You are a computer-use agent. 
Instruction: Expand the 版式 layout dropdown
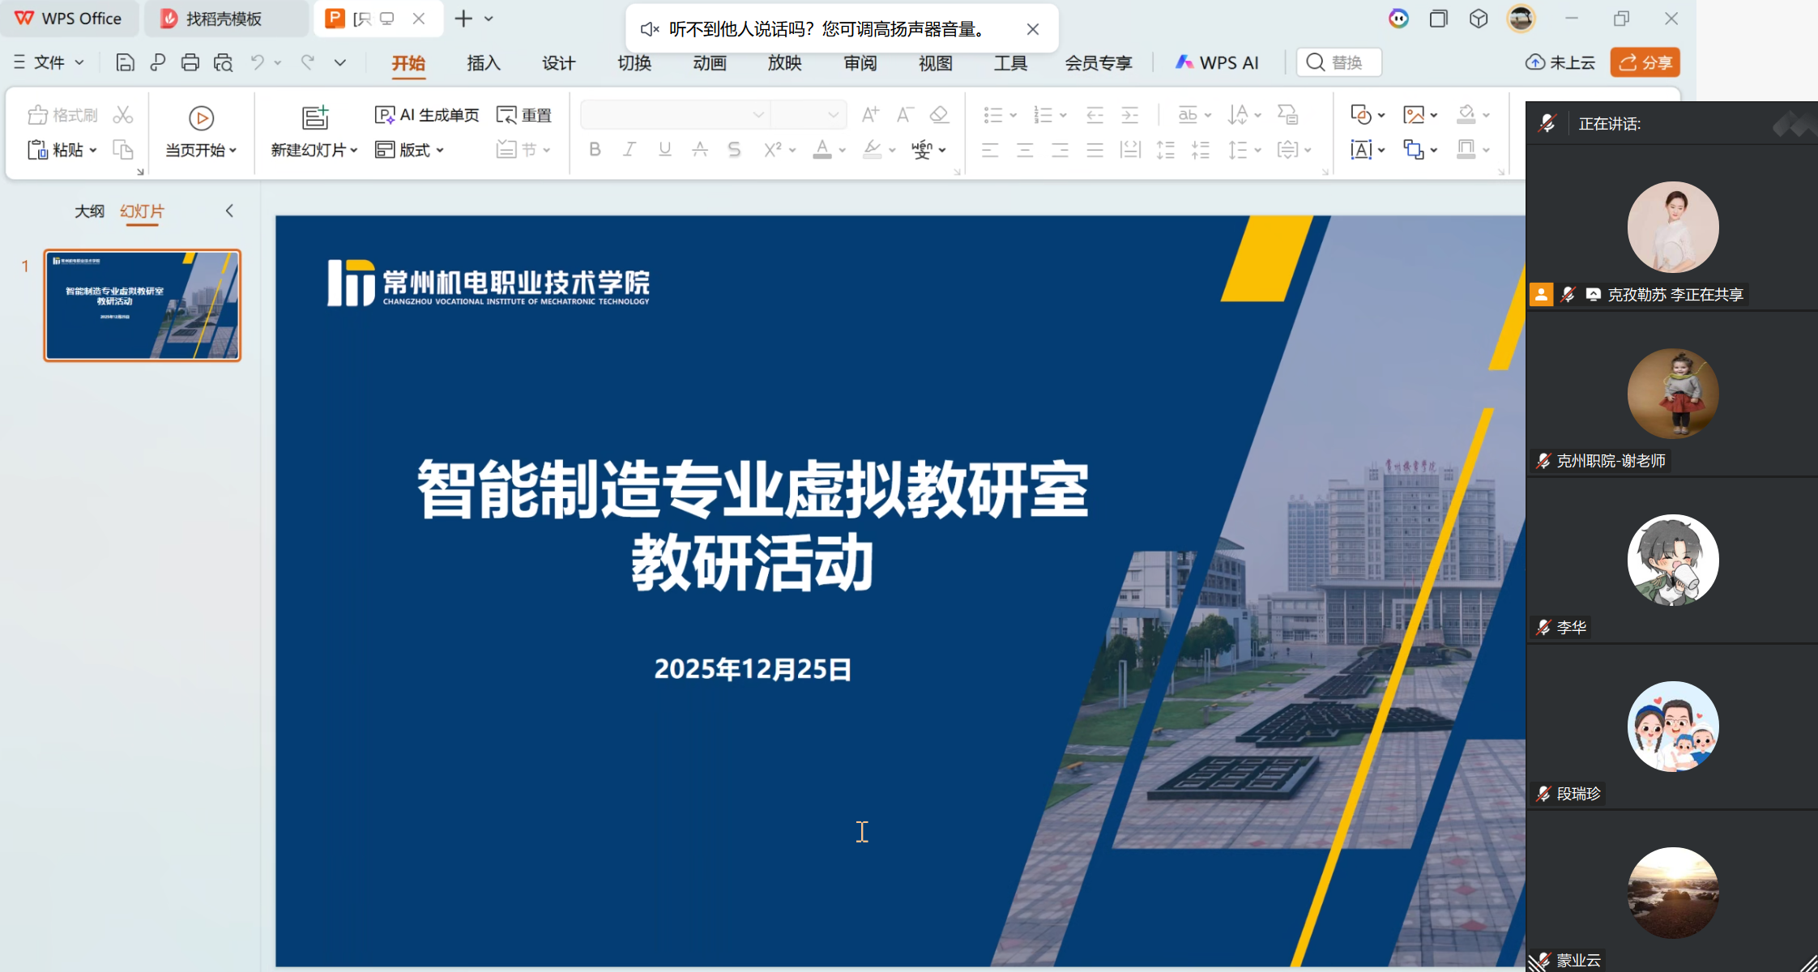(440, 151)
